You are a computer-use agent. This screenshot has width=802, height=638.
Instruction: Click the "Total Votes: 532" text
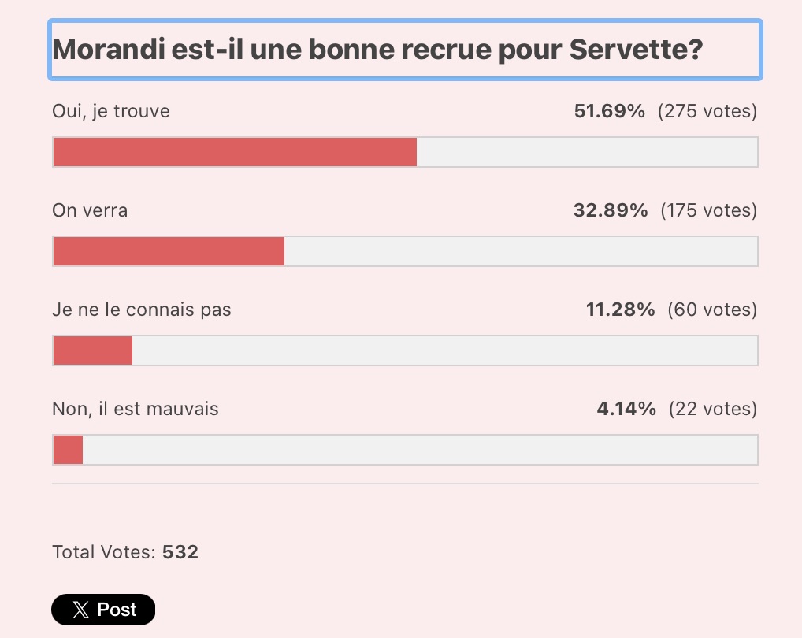tap(125, 552)
